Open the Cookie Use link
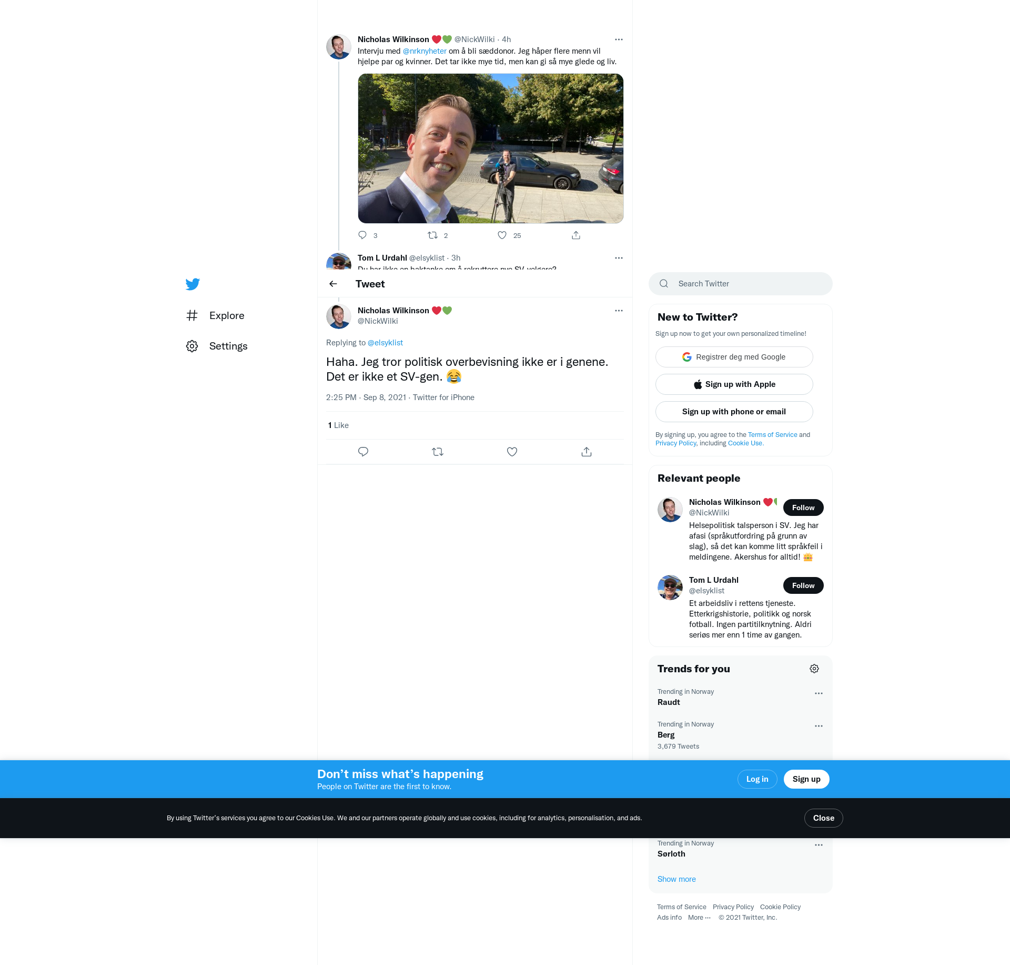Image resolution: width=1010 pixels, height=965 pixels. pos(745,443)
